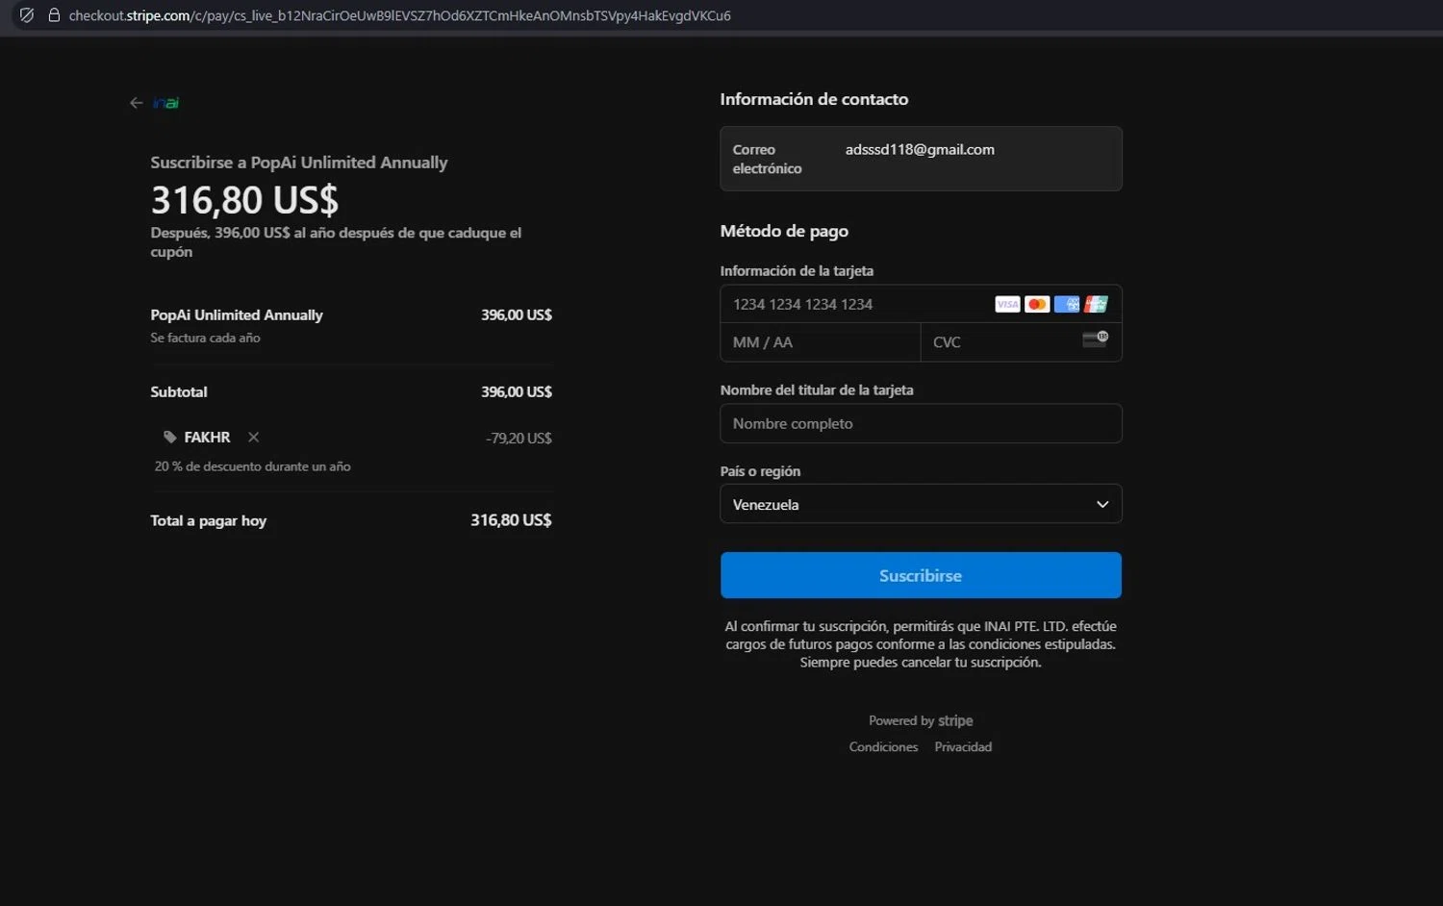Open the Condiciones link
This screenshot has width=1443, height=906.
(x=883, y=746)
